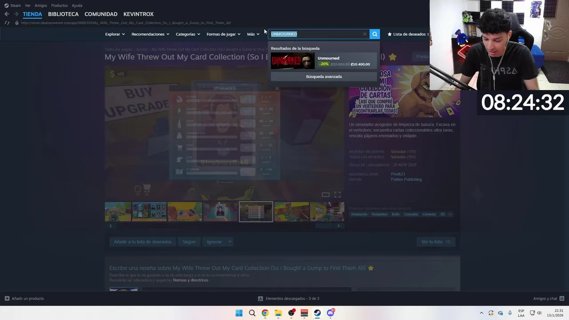Open the clock and date panel
This screenshot has width=569, height=320.
pyautogui.click(x=555, y=313)
